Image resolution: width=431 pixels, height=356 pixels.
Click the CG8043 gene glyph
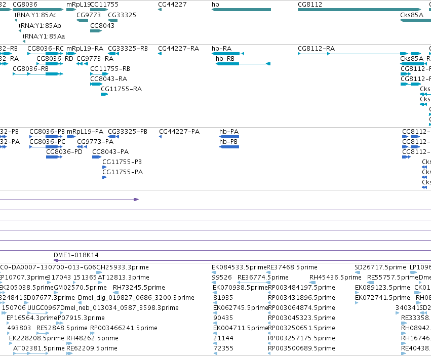[96, 31]
